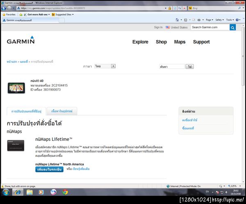Click Add to Favorites Bar star icon
This screenshot has width=246, height=204.
pyautogui.click(x=21, y=15)
